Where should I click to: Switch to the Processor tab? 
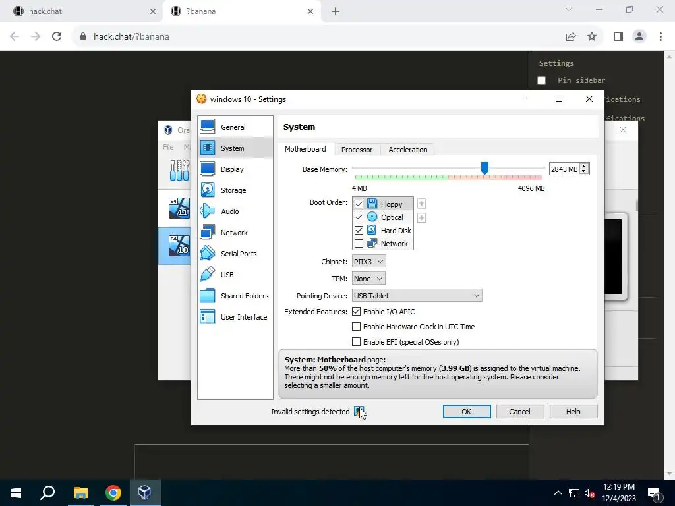[x=357, y=150]
